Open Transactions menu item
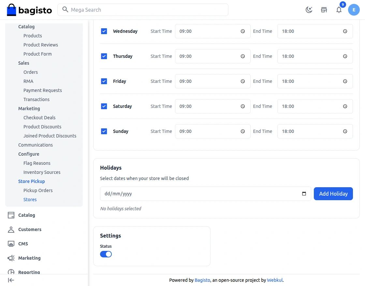This screenshot has width=365, height=286. click(36, 99)
